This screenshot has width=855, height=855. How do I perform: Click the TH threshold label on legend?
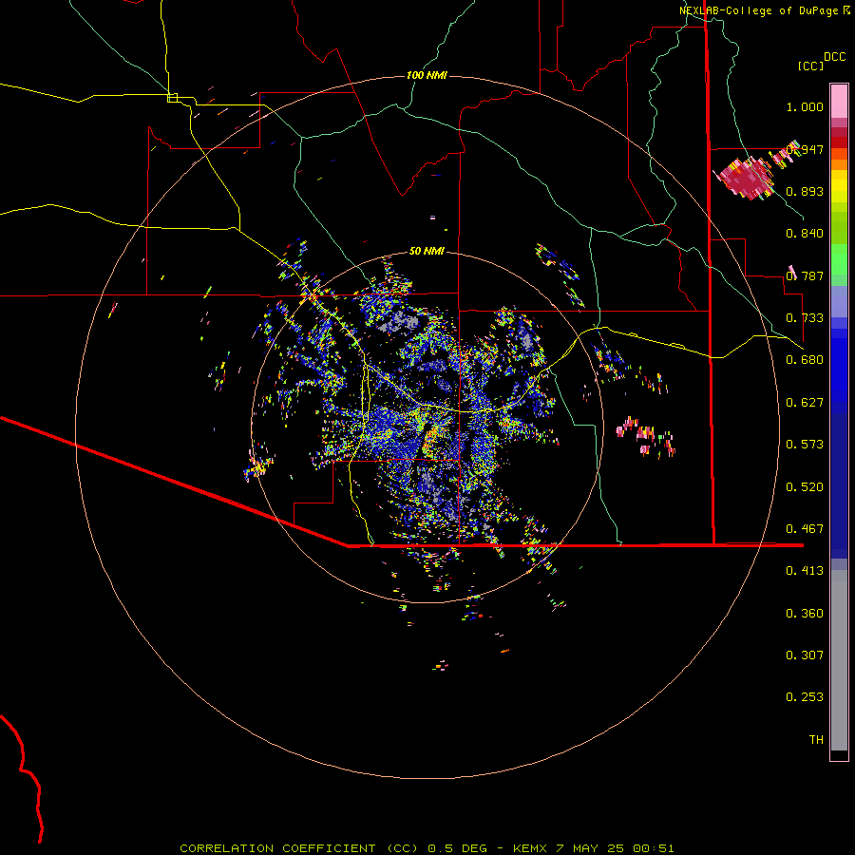816,740
